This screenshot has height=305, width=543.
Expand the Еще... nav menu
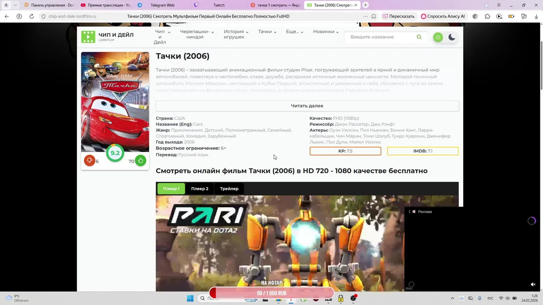tap(294, 32)
